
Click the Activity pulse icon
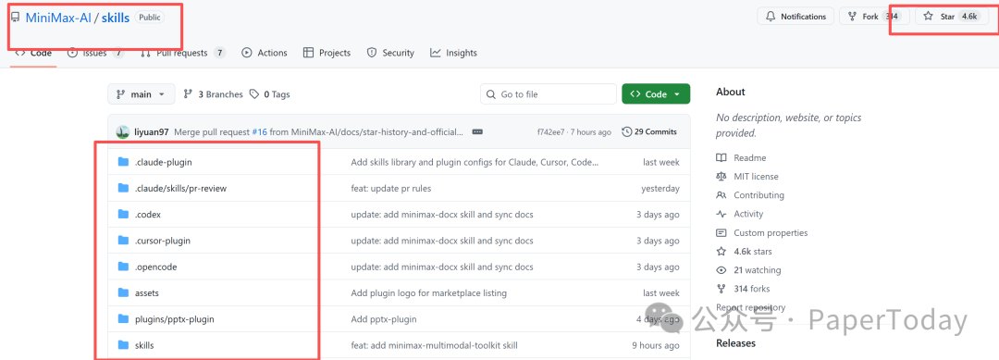pos(721,214)
